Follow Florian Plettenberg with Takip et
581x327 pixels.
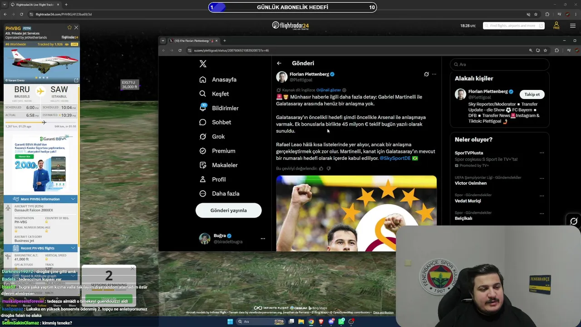(x=532, y=94)
